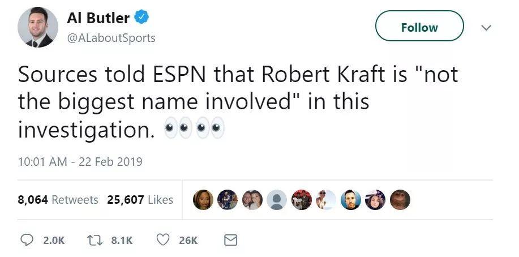View the 25,607 Likes list

tap(140, 200)
